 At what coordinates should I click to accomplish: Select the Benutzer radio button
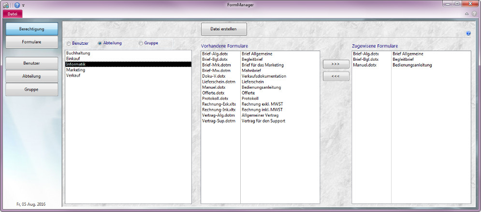point(69,43)
